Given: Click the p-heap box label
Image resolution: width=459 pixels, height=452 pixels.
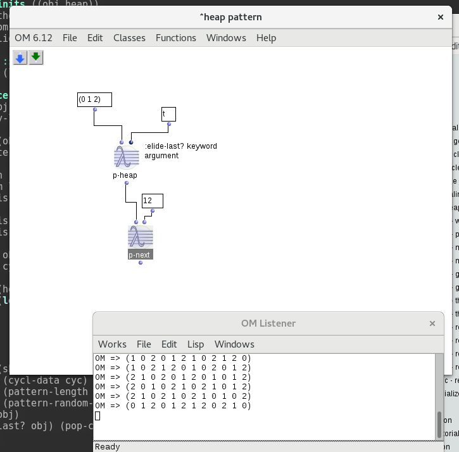Looking at the screenshot, I should 125,175.
